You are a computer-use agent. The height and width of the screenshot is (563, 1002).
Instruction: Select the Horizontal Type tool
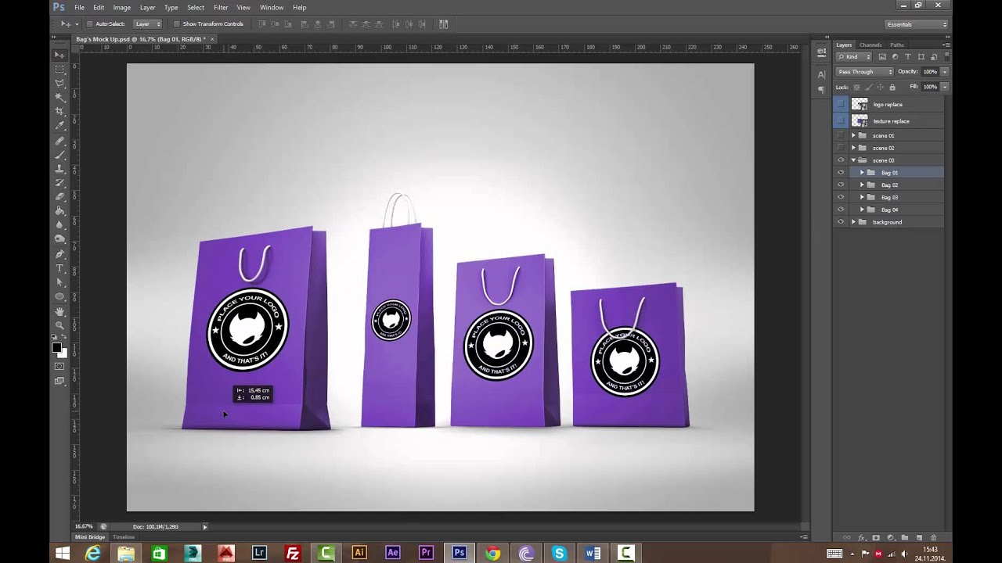(59, 268)
